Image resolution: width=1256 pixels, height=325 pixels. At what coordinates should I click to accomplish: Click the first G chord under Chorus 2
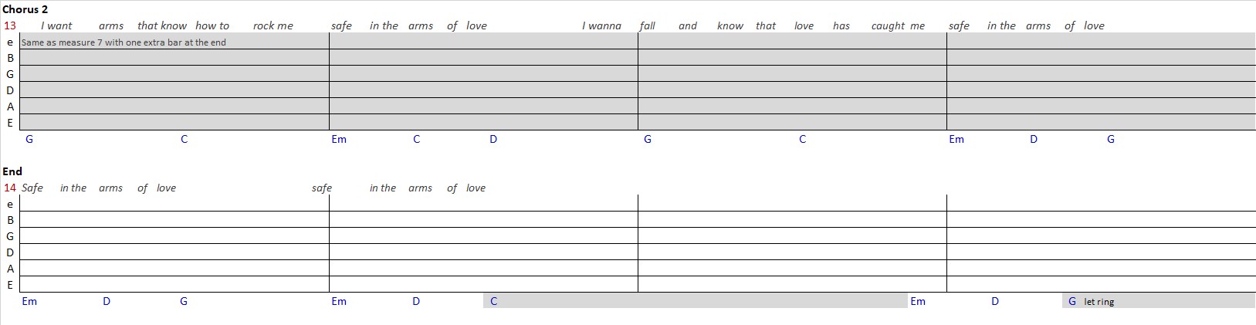click(x=29, y=139)
